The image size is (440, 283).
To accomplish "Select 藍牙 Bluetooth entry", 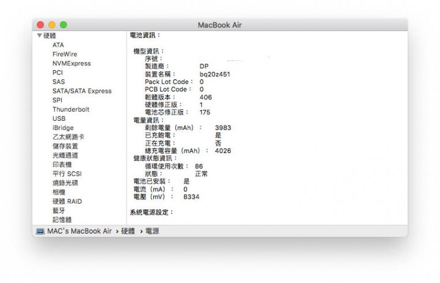I will point(59,210).
